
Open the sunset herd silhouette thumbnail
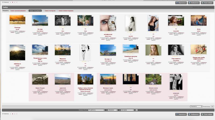click(x=17, y=52)
